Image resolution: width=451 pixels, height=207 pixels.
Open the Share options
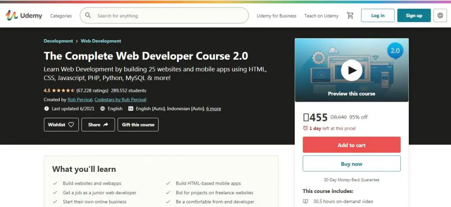click(98, 125)
